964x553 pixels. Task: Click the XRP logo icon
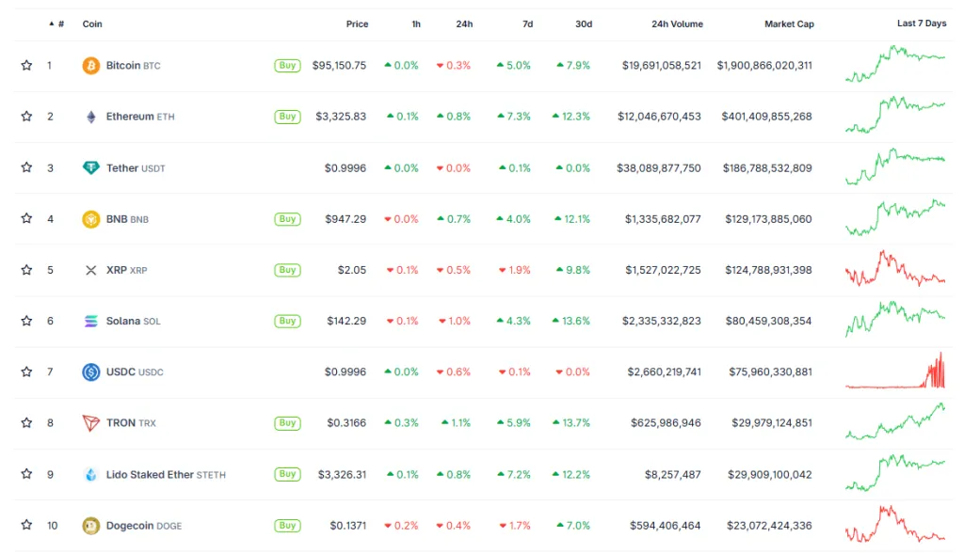click(x=91, y=270)
